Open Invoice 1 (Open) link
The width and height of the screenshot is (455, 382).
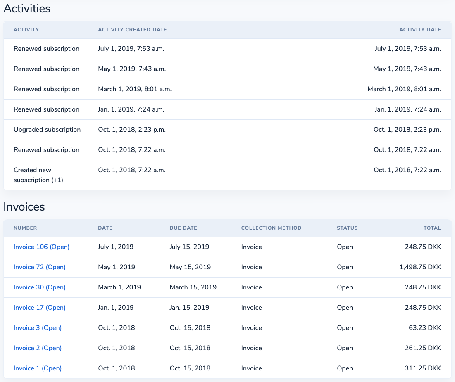click(38, 368)
